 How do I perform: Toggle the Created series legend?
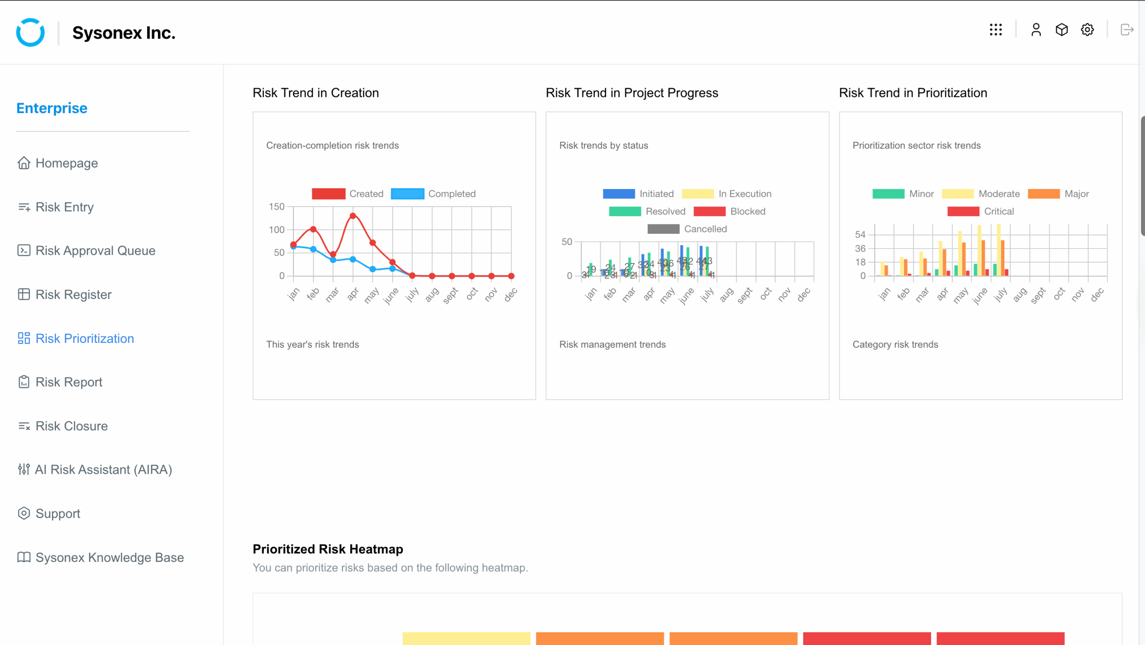[x=348, y=194]
